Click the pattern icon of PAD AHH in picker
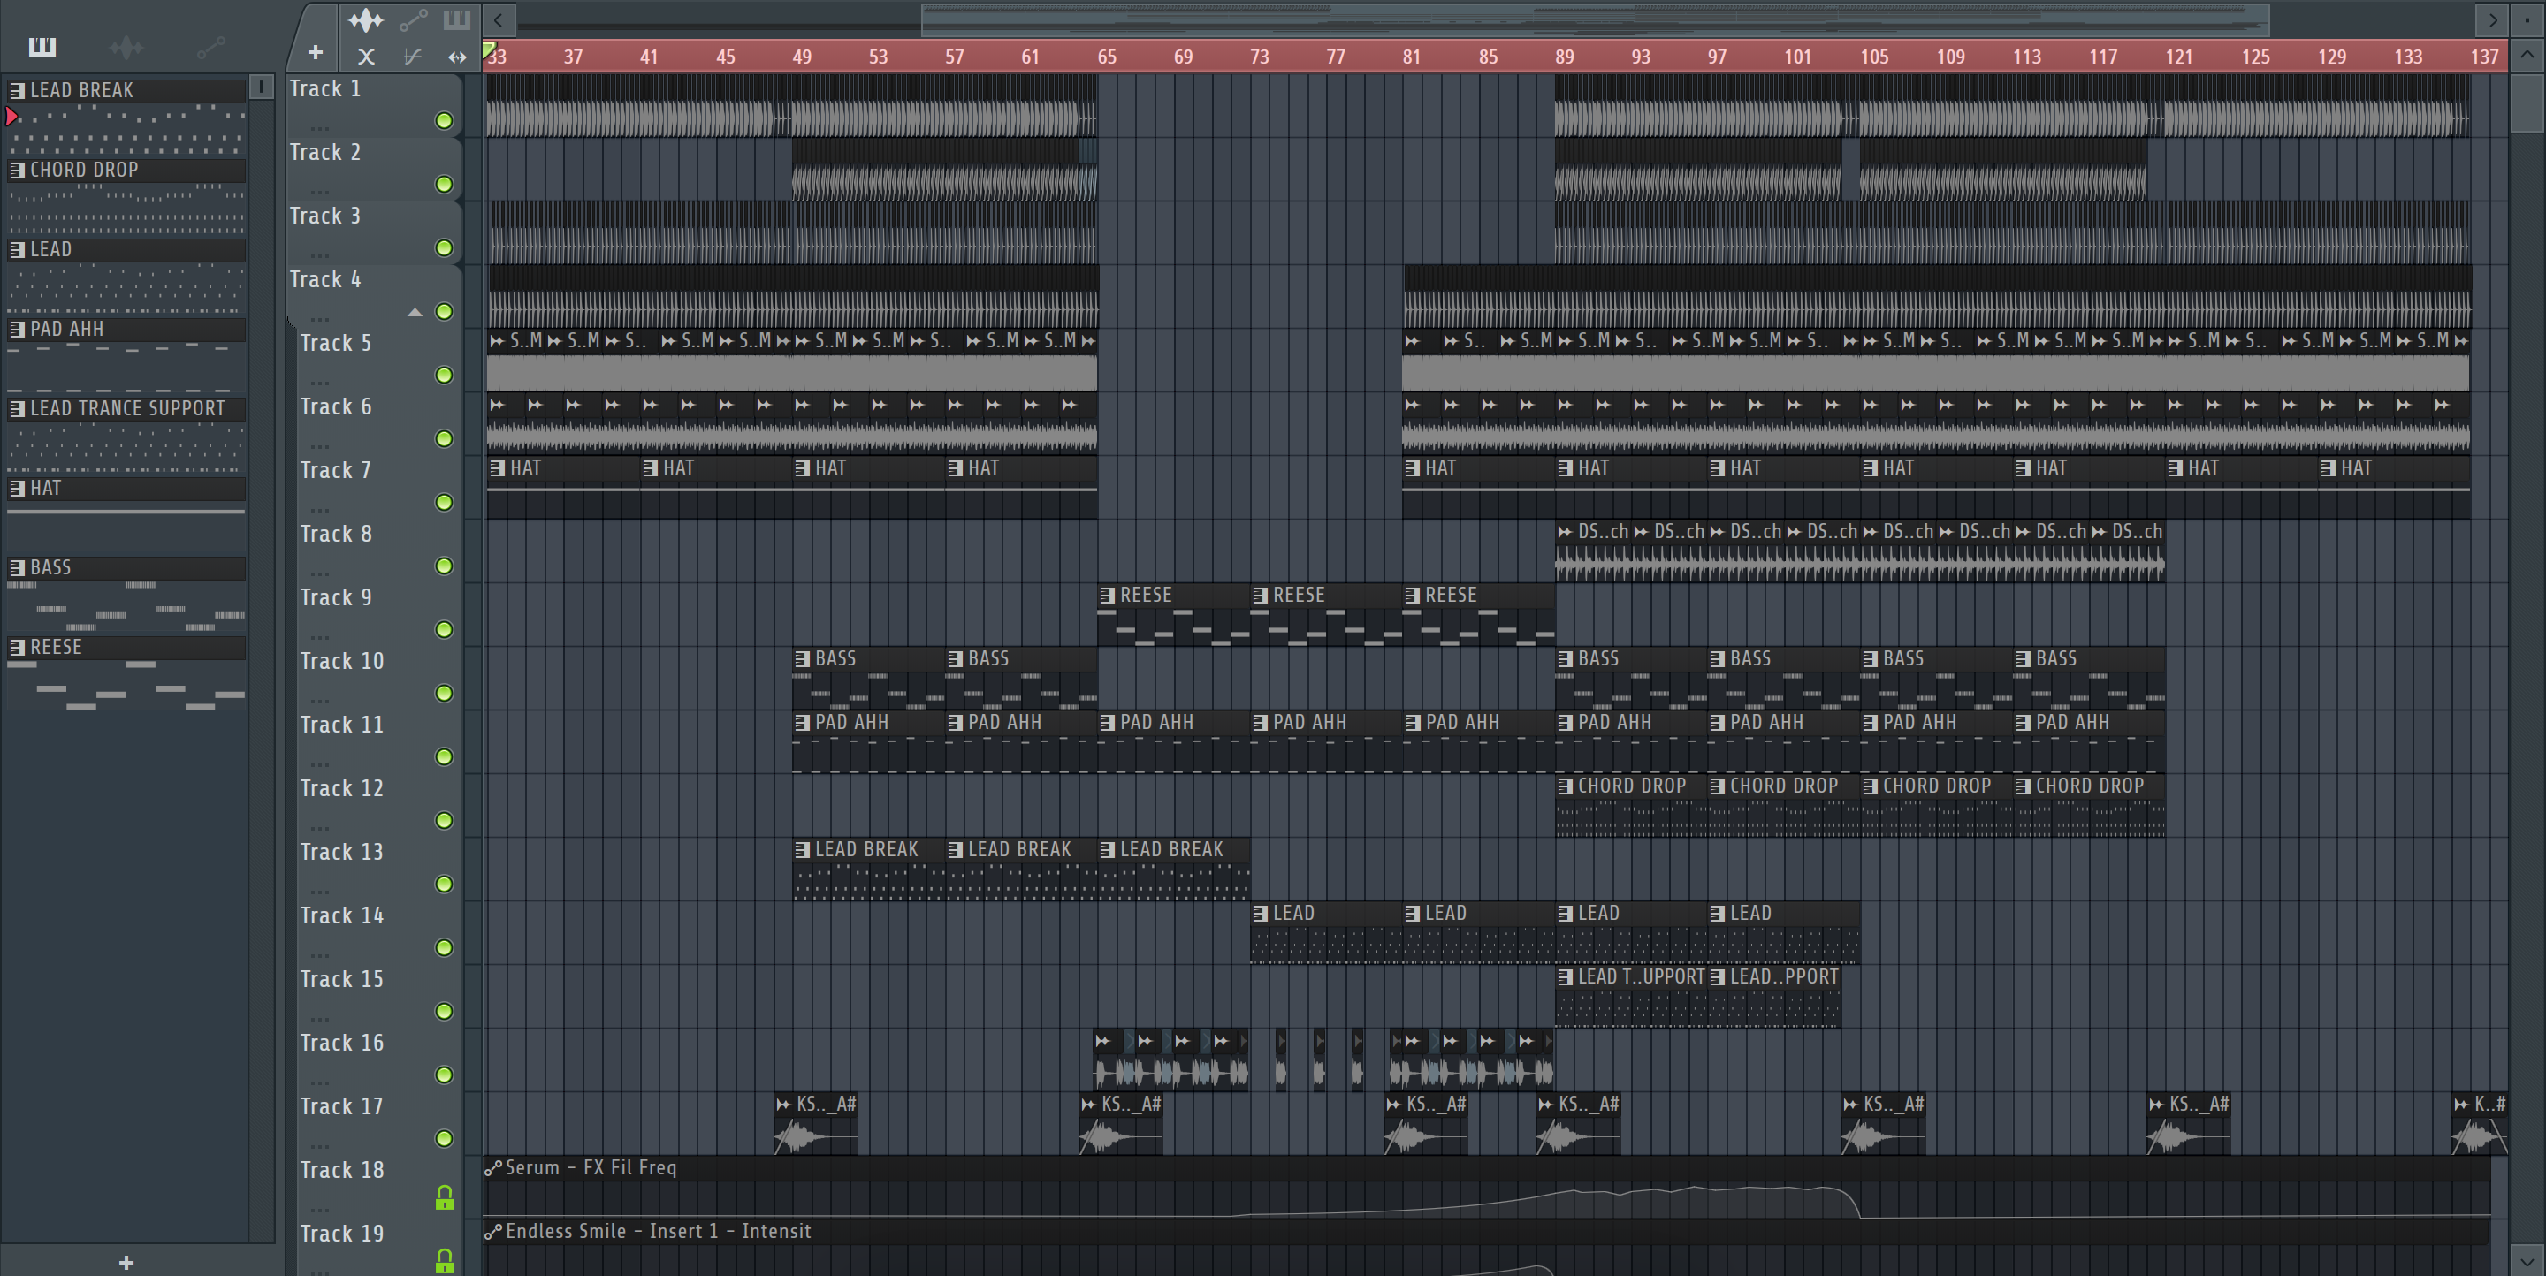The height and width of the screenshot is (1276, 2546). click(x=17, y=329)
